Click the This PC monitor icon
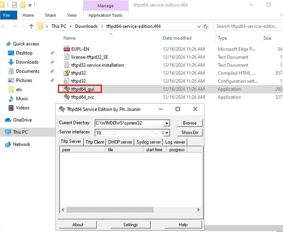 (8, 132)
